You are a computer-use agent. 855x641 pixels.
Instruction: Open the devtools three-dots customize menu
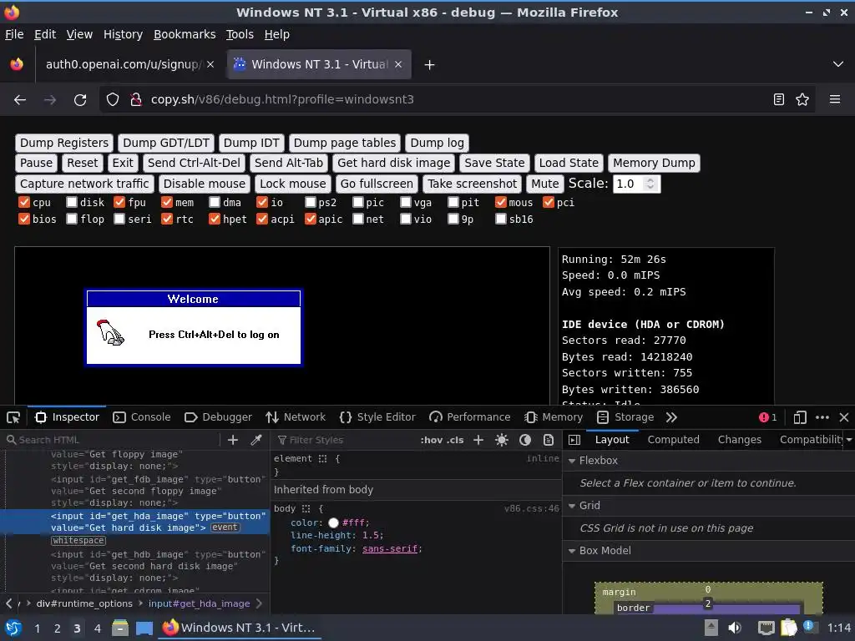click(822, 417)
